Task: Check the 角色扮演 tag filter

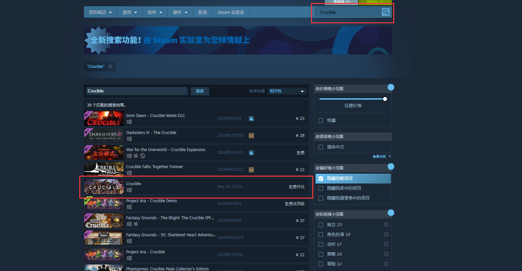Action: coord(321,235)
